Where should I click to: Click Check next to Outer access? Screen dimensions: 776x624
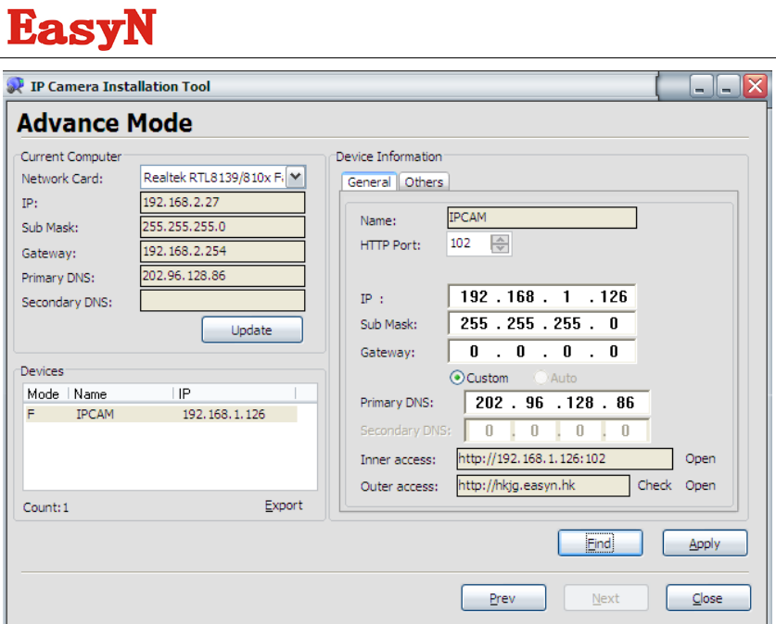655,485
